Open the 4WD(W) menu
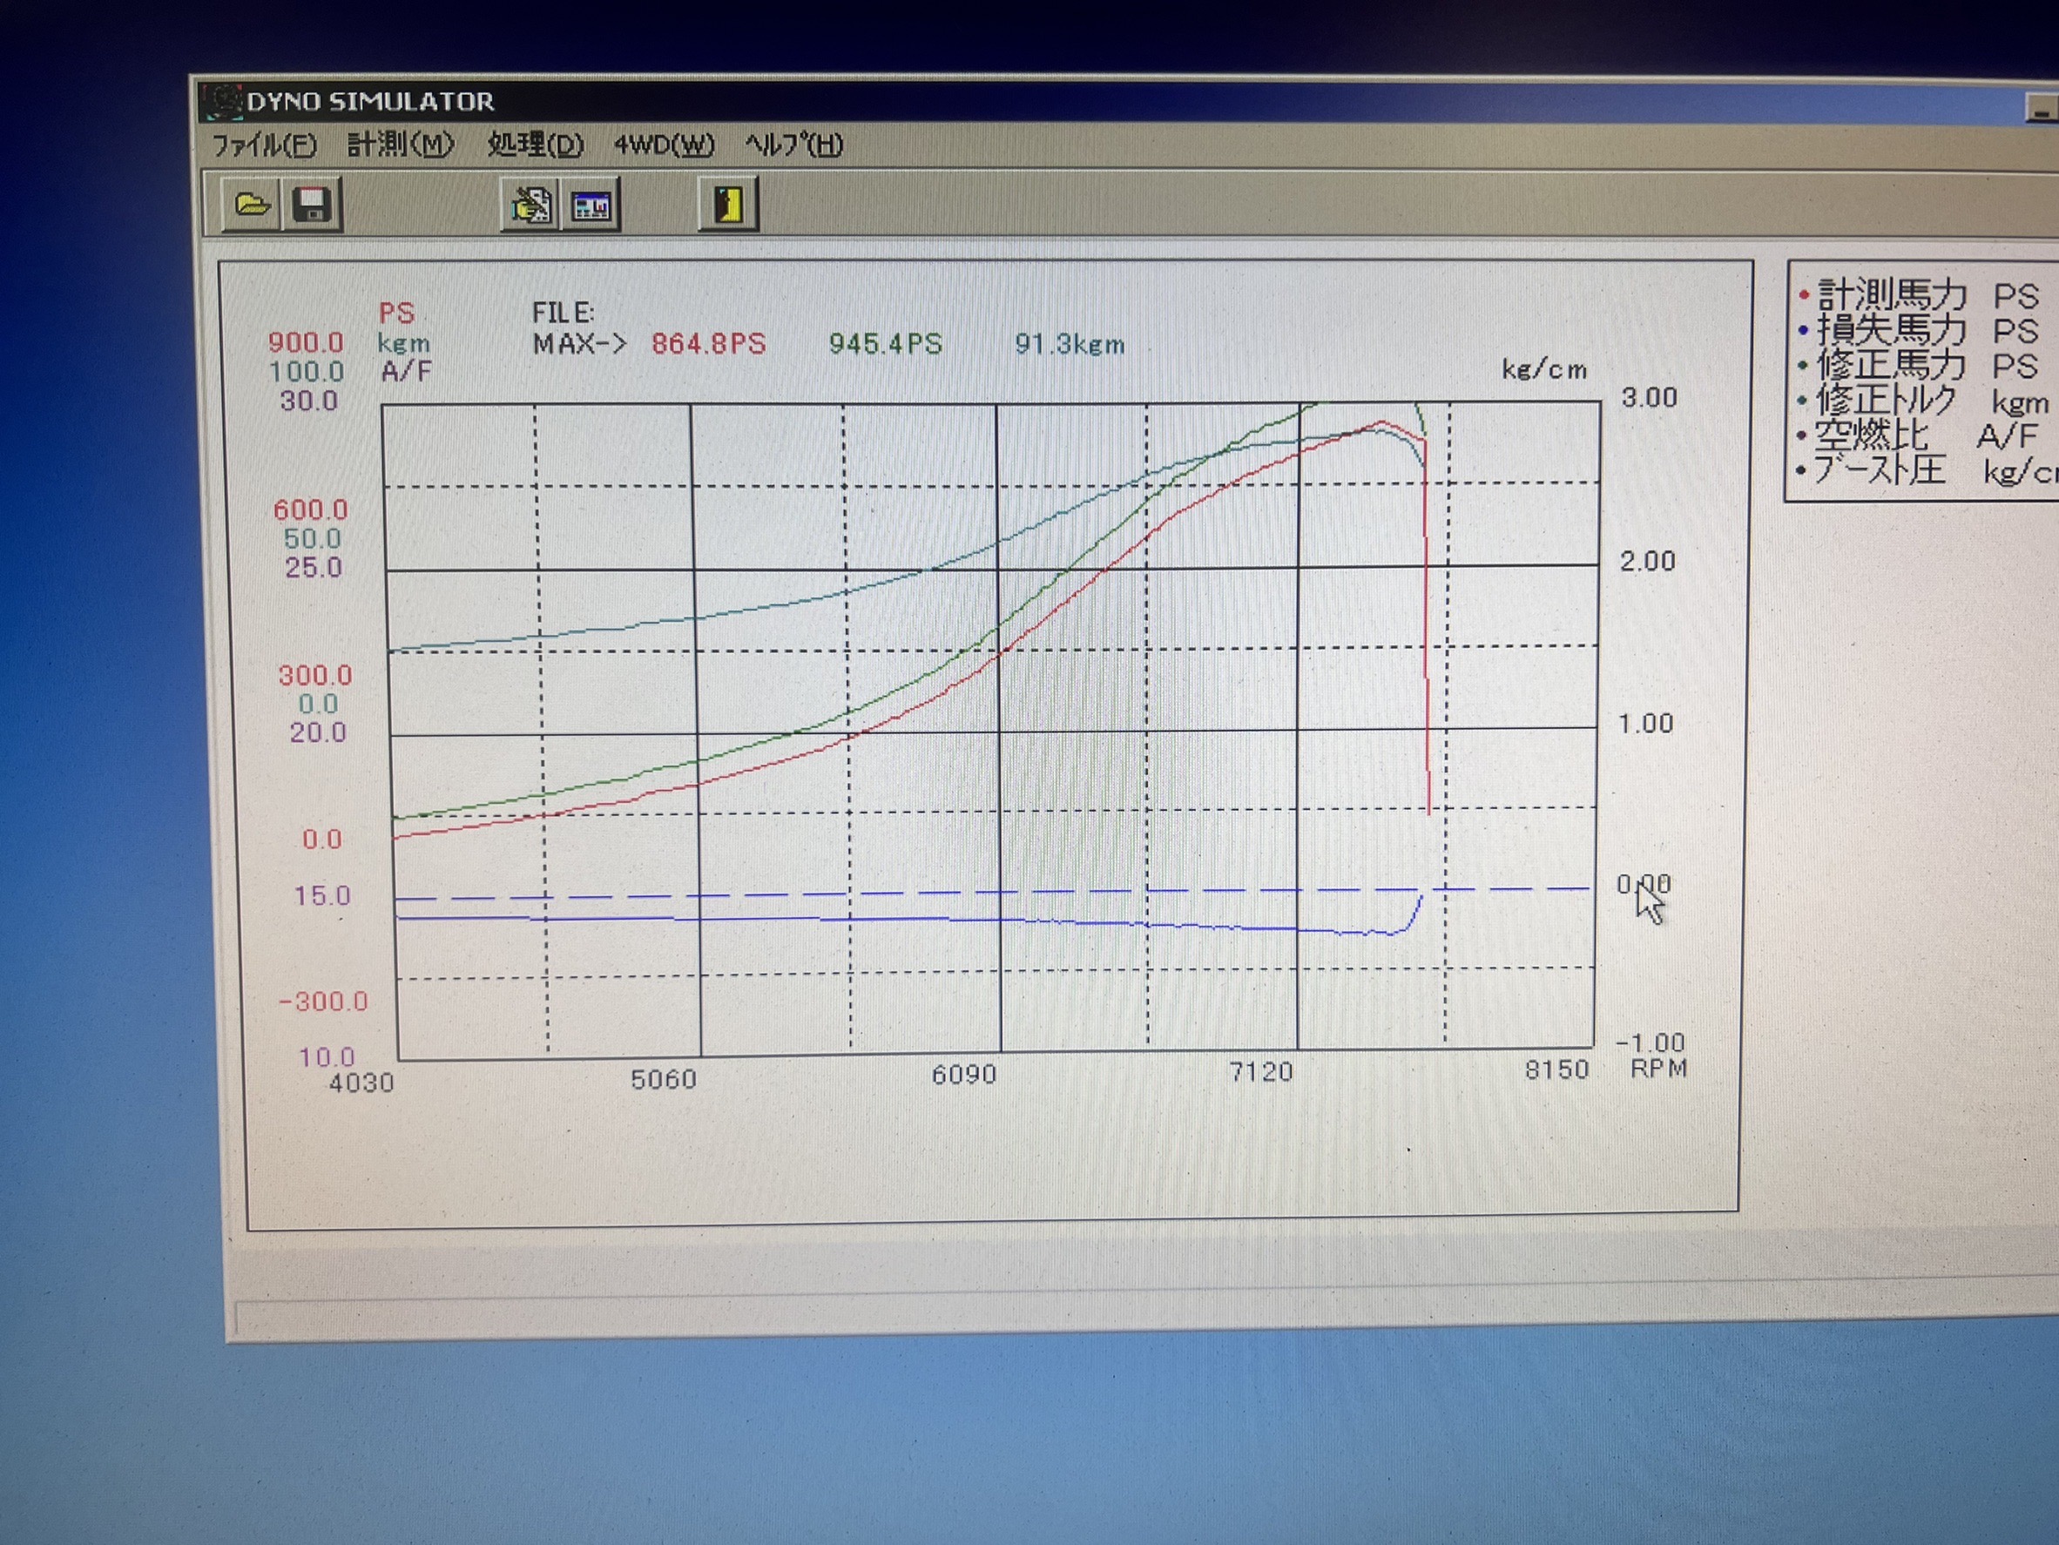2059x1545 pixels. click(x=664, y=145)
